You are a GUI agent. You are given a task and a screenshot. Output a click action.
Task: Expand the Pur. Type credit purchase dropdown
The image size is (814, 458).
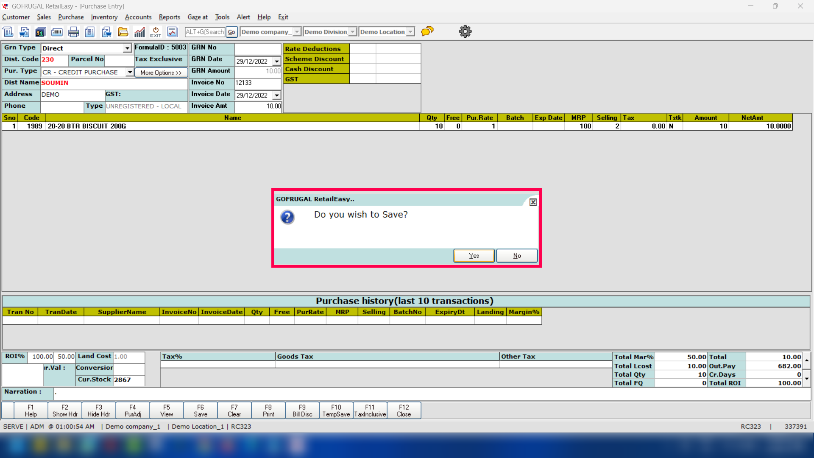[x=129, y=72]
